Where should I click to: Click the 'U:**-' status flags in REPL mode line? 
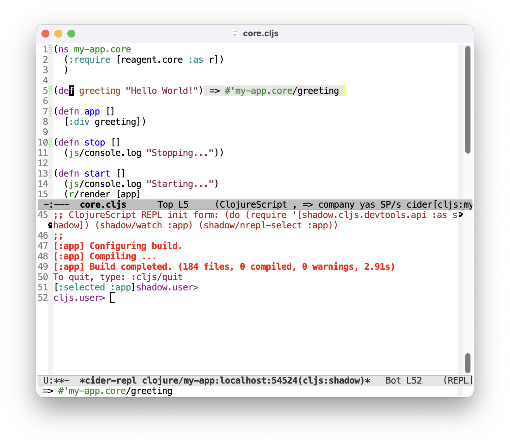[x=56, y=380]
